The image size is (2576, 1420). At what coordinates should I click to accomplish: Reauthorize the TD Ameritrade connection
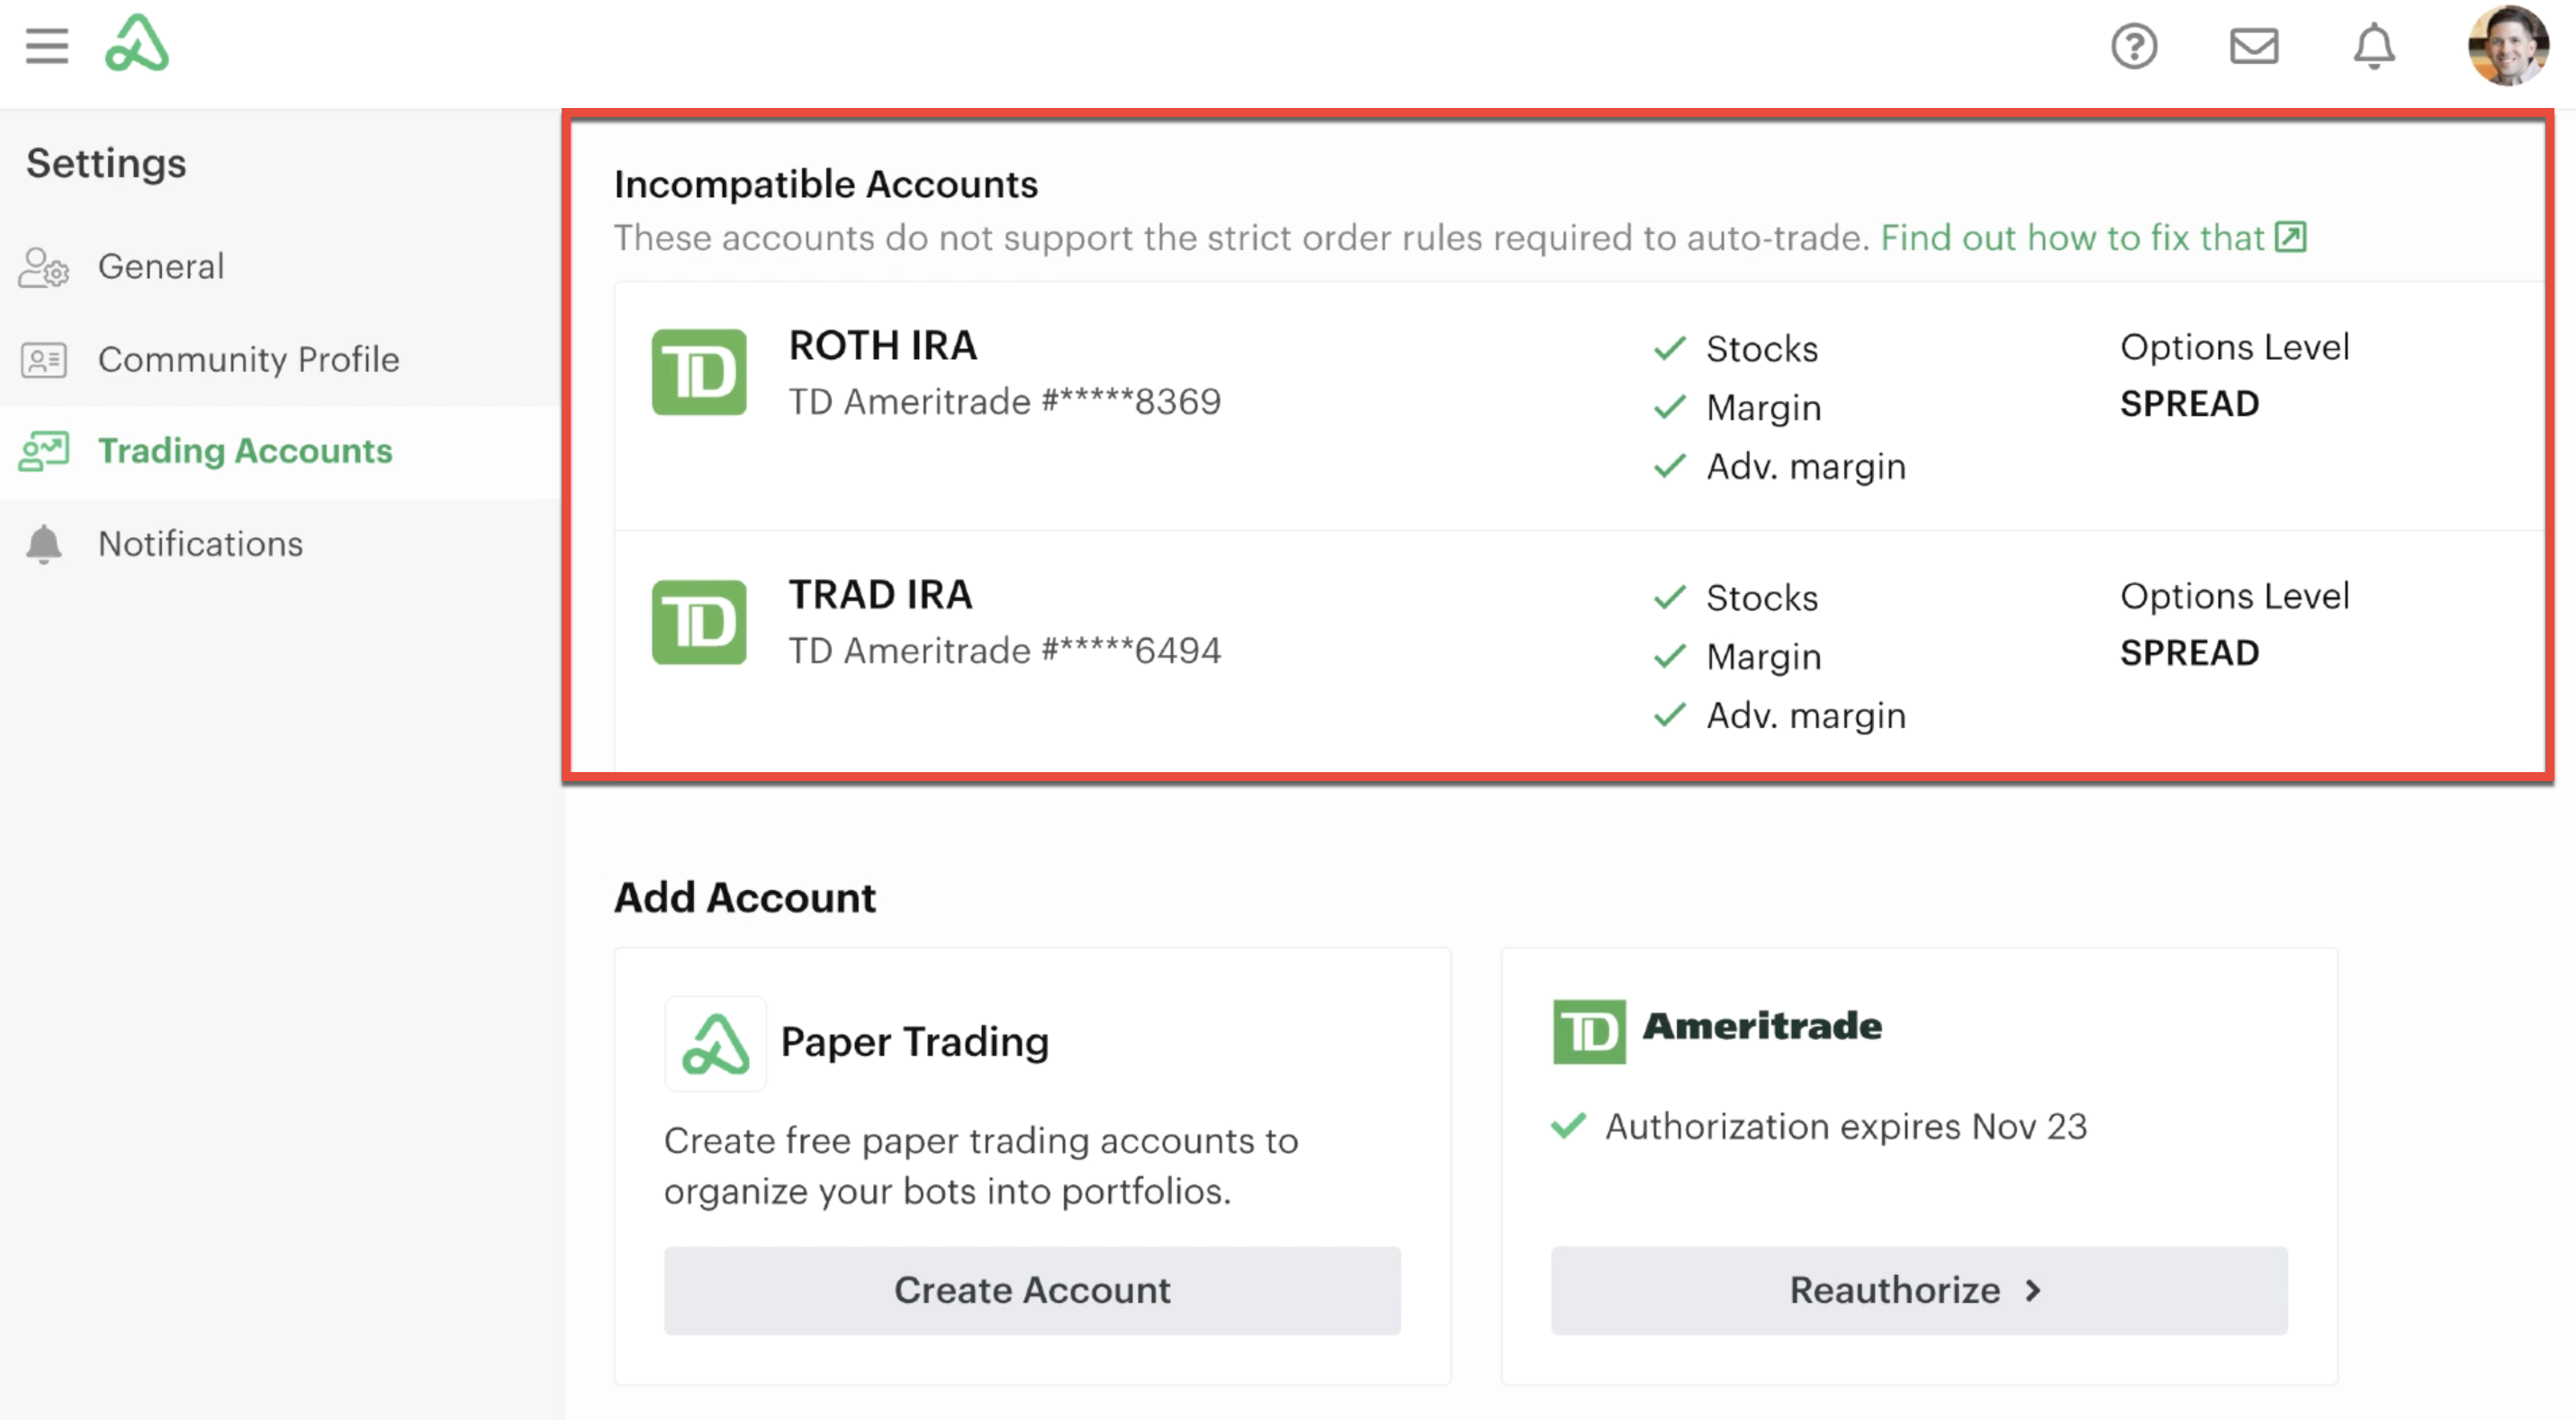[x=1919, y=1290]
